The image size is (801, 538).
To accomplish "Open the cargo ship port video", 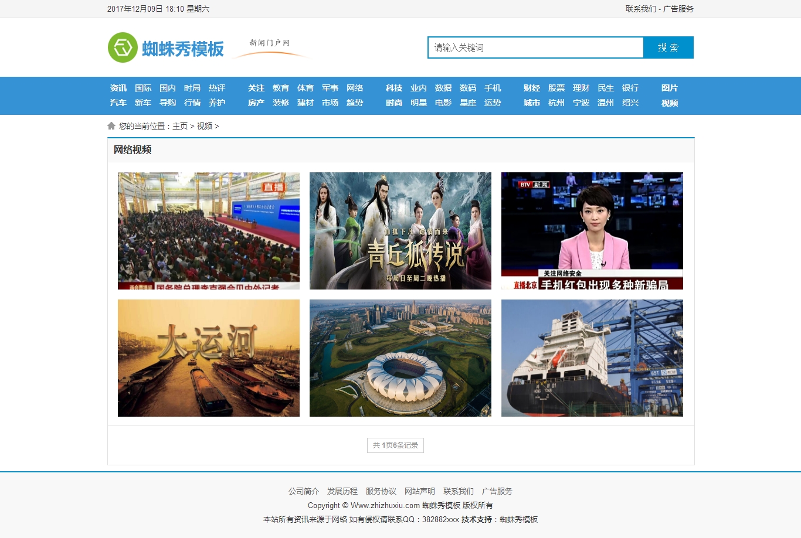I will (x=592, y=357).
